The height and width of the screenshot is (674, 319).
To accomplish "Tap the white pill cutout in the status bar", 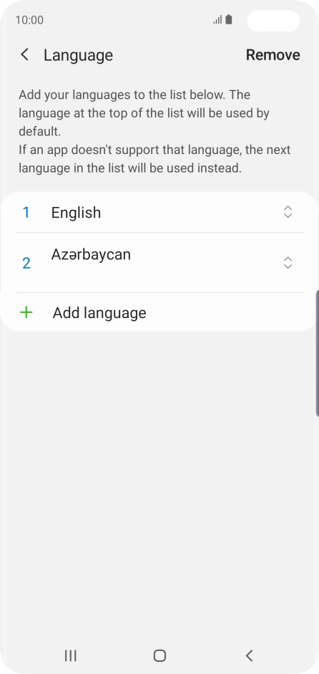I will (273, 21).
